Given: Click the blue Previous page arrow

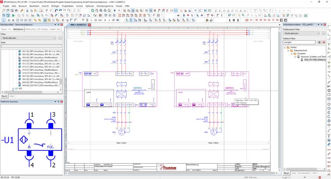Looking at the screenshot, I should click(114, 11).
